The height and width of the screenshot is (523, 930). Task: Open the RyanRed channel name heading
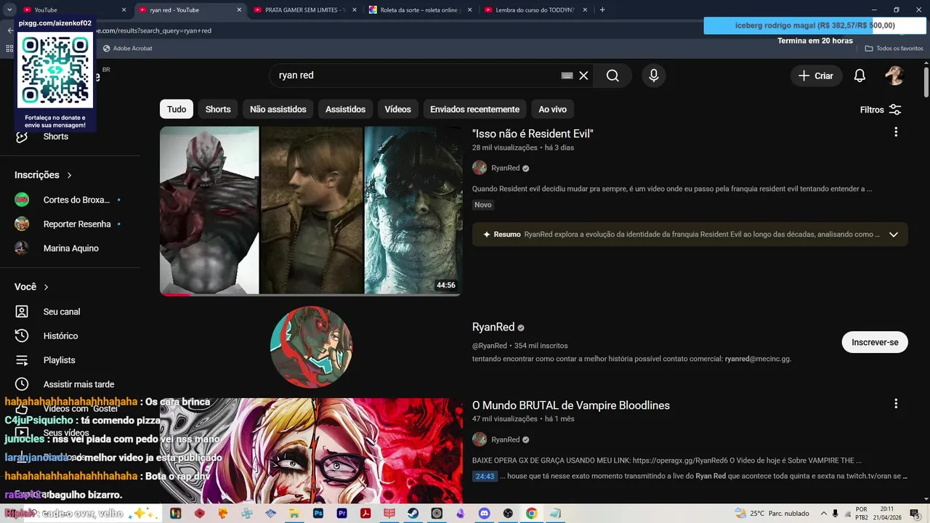pos(493,327)
